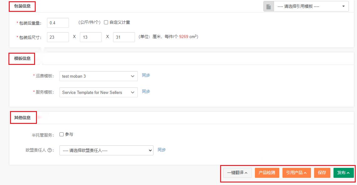
Task: Click 同步 beside 欧盟责任人 dropdown
Action: (x=161, y=149)
